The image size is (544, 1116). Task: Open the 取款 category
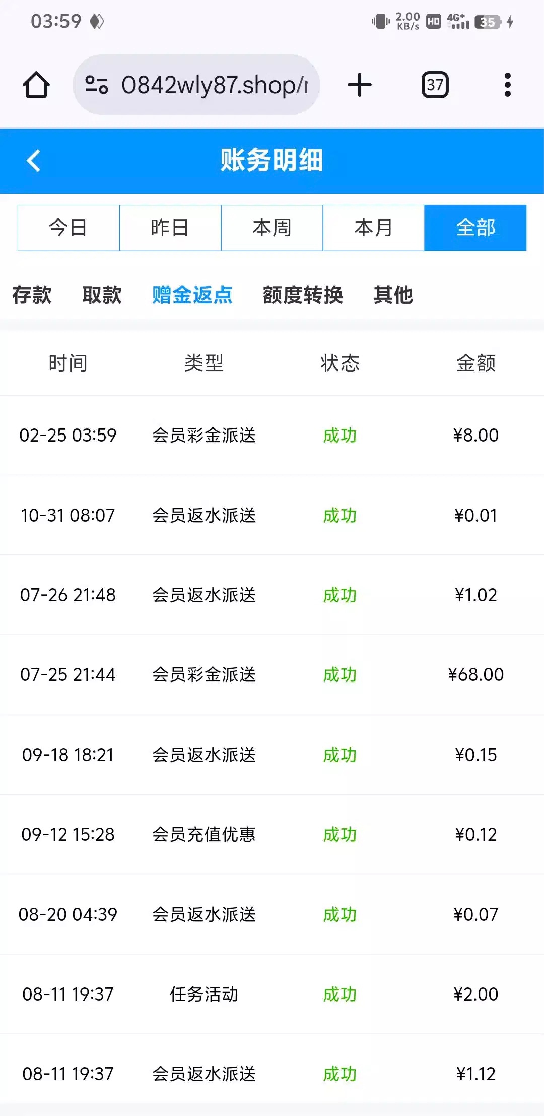[x=102, y=295]
